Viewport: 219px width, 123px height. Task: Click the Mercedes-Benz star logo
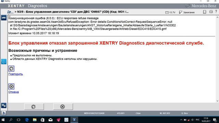tap(188, 6)
